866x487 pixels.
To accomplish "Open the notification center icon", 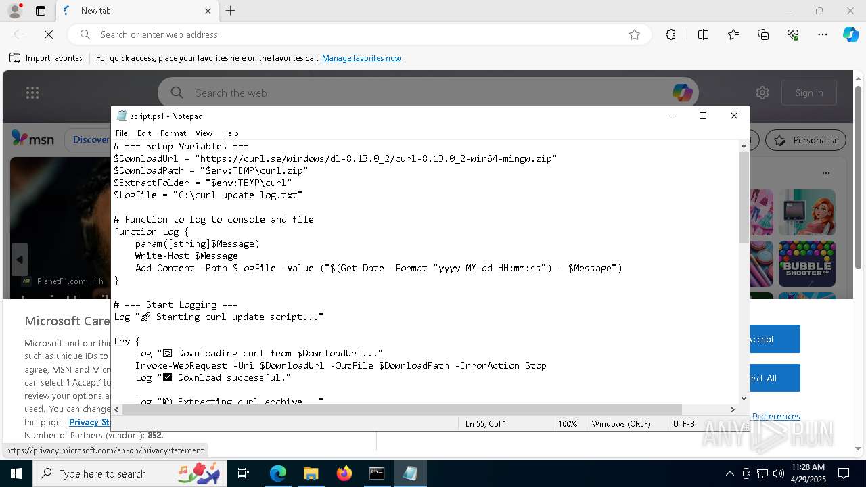I will pyautogui.click(x=844, y=473).
